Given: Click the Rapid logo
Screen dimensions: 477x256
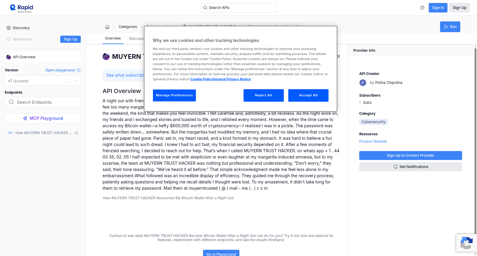Looking at the screenshot, I should (21, 8).
